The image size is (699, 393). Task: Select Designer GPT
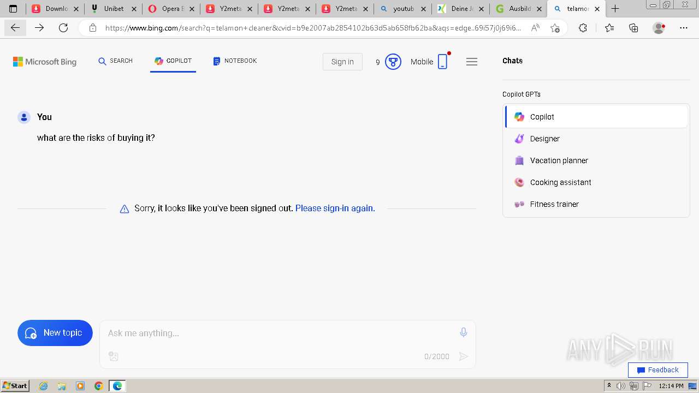point(596,139)
